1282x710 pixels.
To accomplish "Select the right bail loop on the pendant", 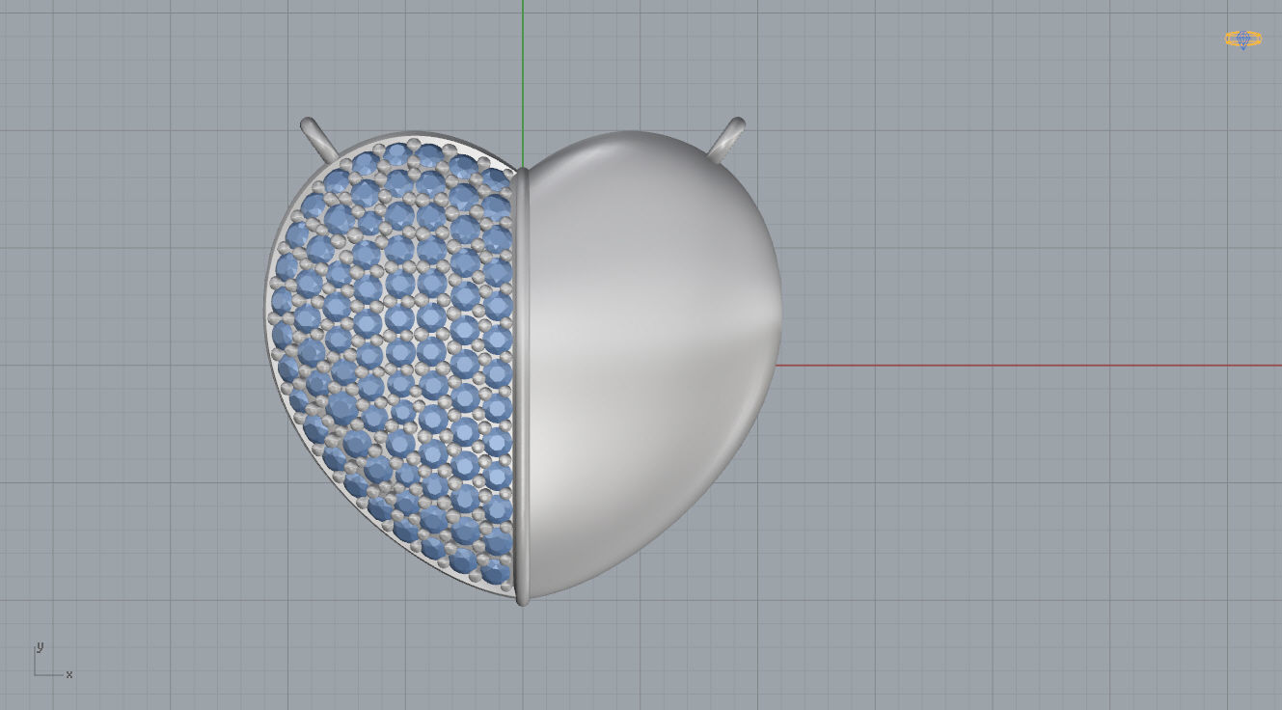I will (728, 137).
